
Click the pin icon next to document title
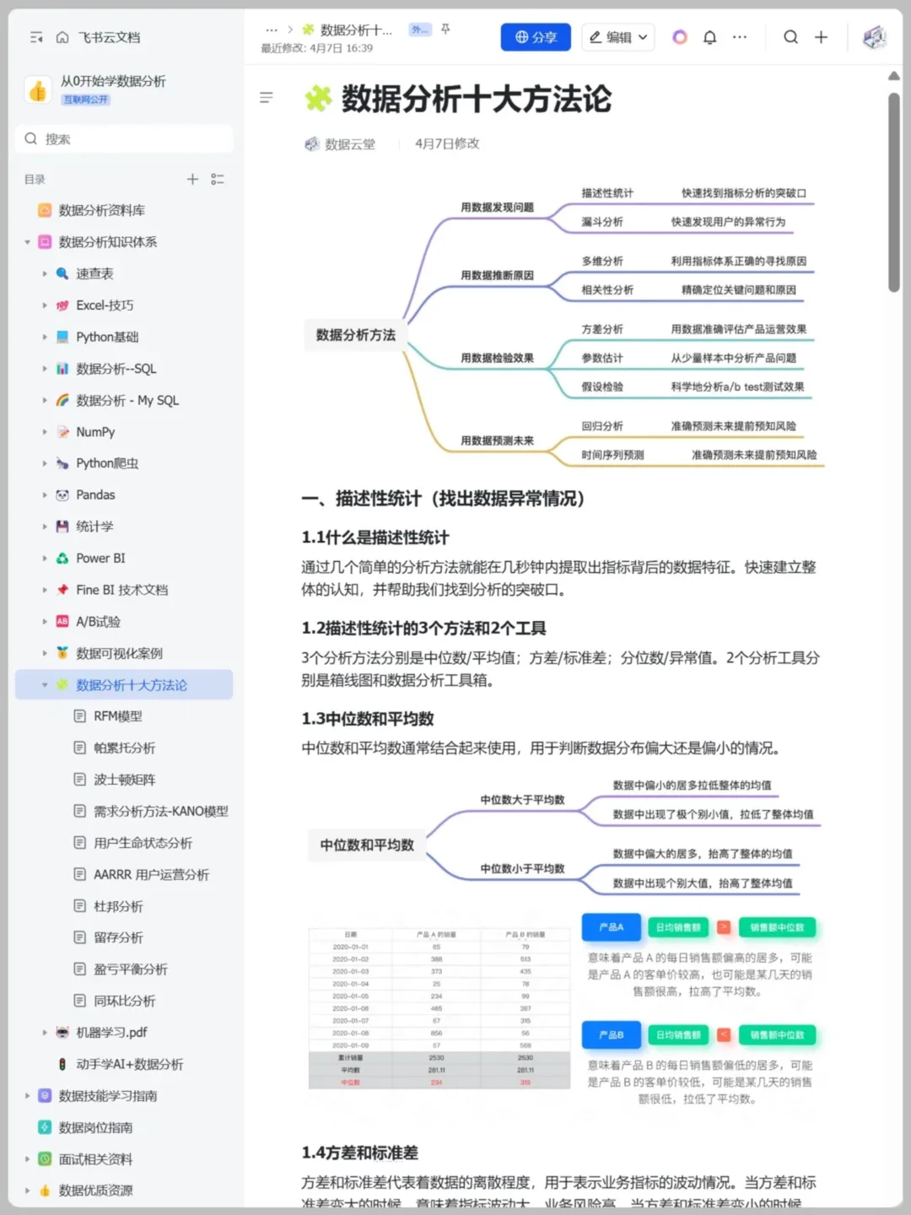445,29
